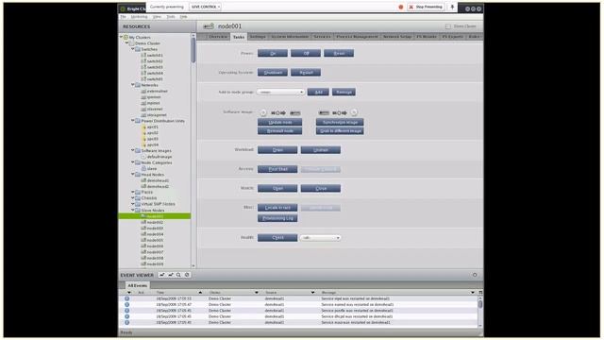Screen dimensions: 604x340
Task: Open the GIVE CONTROL dropdown
Action: click(205, 7)
